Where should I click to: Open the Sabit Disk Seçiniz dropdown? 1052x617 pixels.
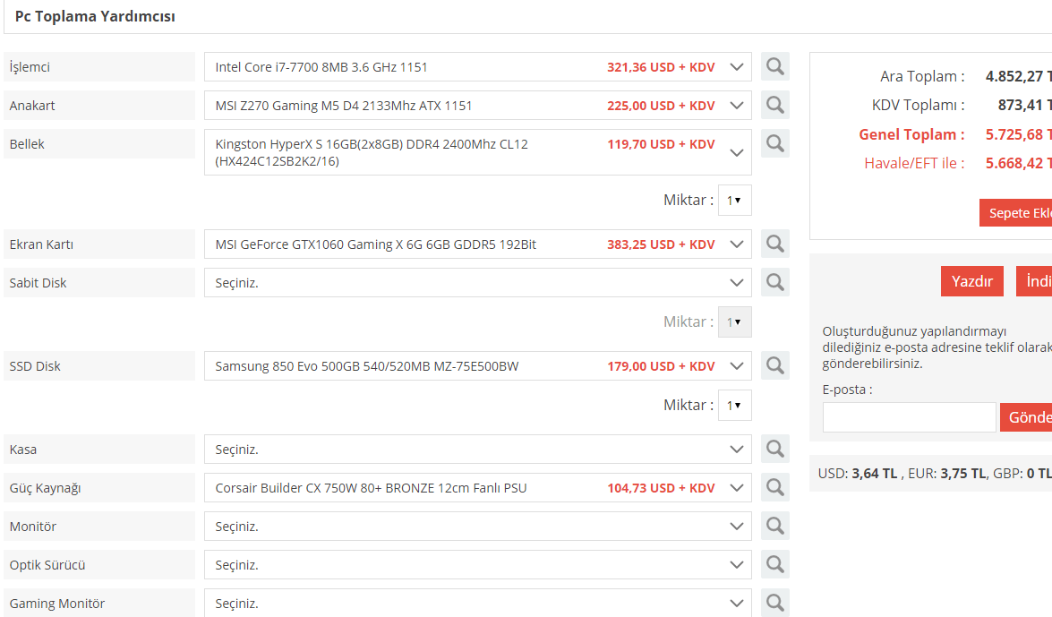(x=478, y=283)
